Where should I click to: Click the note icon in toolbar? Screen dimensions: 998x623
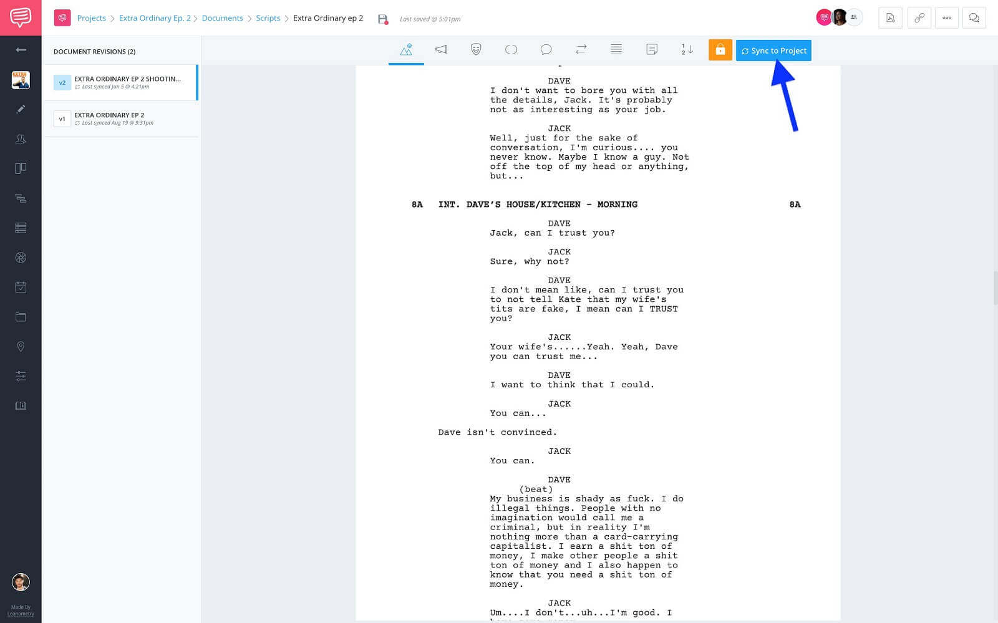point(652,50)
